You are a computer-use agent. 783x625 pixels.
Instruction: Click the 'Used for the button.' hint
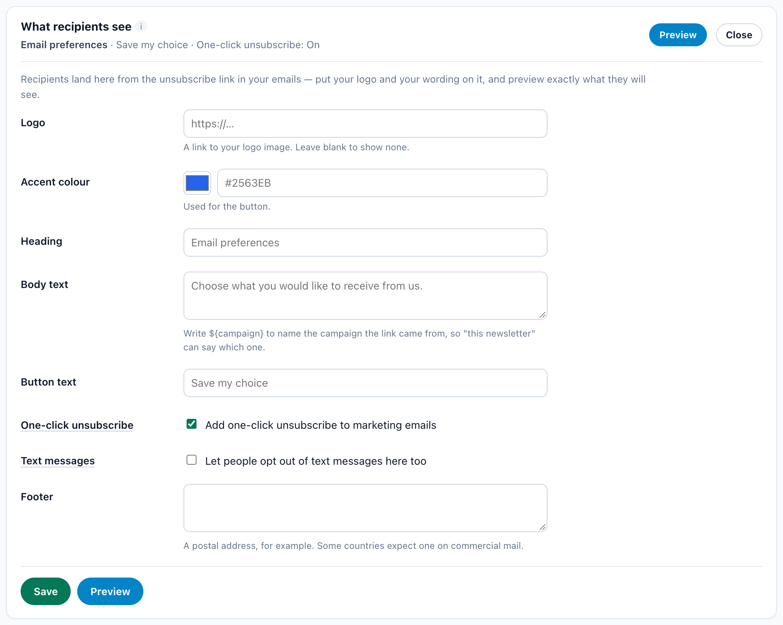pyautogui.click(x=227, y=207)
